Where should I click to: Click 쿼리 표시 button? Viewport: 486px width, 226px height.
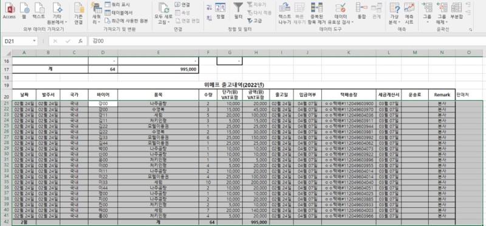[117, 5]
